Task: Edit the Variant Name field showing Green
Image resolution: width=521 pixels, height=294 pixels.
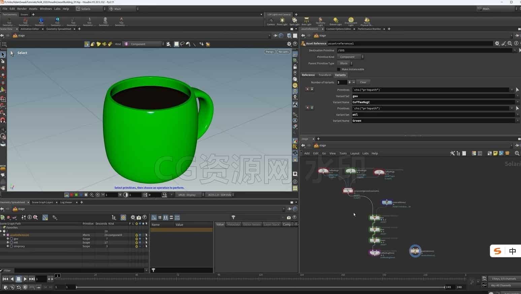Action: pos(434,121)
